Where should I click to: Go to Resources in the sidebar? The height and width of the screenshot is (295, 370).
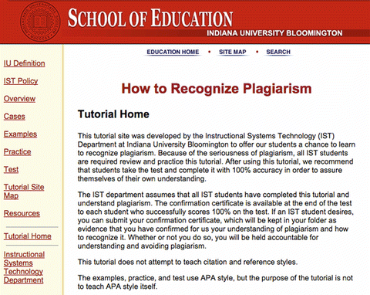coord(22,213)
